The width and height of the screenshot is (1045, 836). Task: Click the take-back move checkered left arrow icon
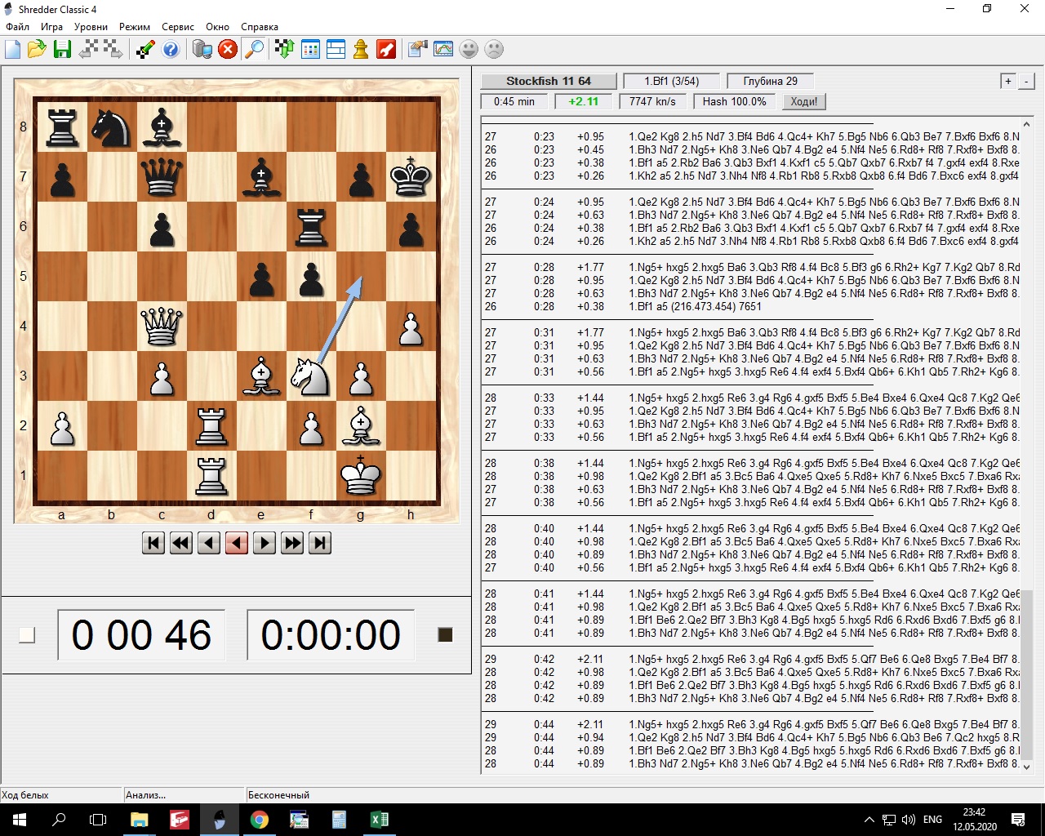click(88, 49)
